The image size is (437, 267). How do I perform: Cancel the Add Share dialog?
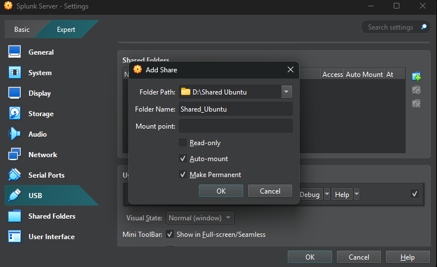(270, 191)
